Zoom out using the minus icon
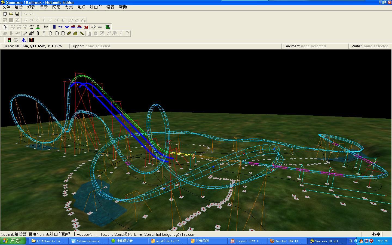 (100, 27)
